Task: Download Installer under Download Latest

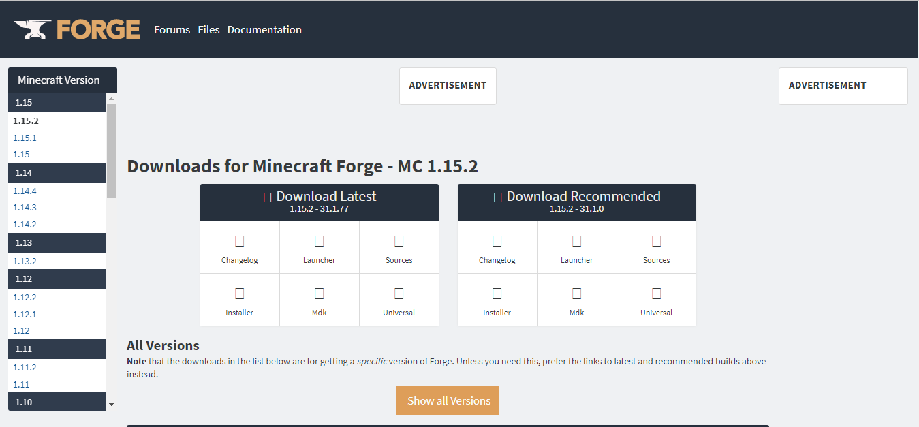Action: 240,300
